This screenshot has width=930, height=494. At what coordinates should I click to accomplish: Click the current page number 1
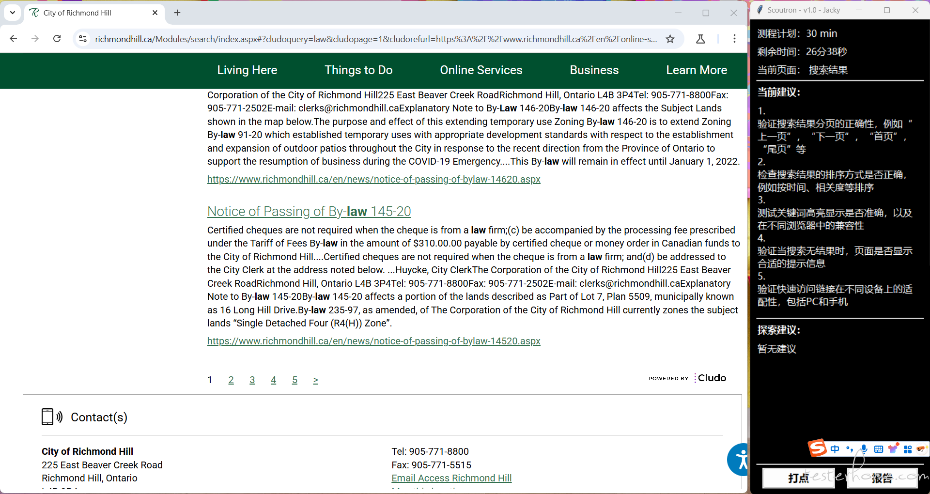point(210,380)
